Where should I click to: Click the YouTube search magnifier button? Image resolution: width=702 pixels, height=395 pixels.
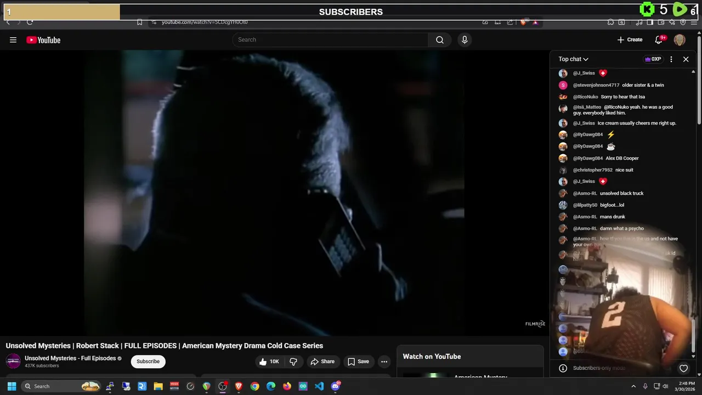click(x=440, y=39)
